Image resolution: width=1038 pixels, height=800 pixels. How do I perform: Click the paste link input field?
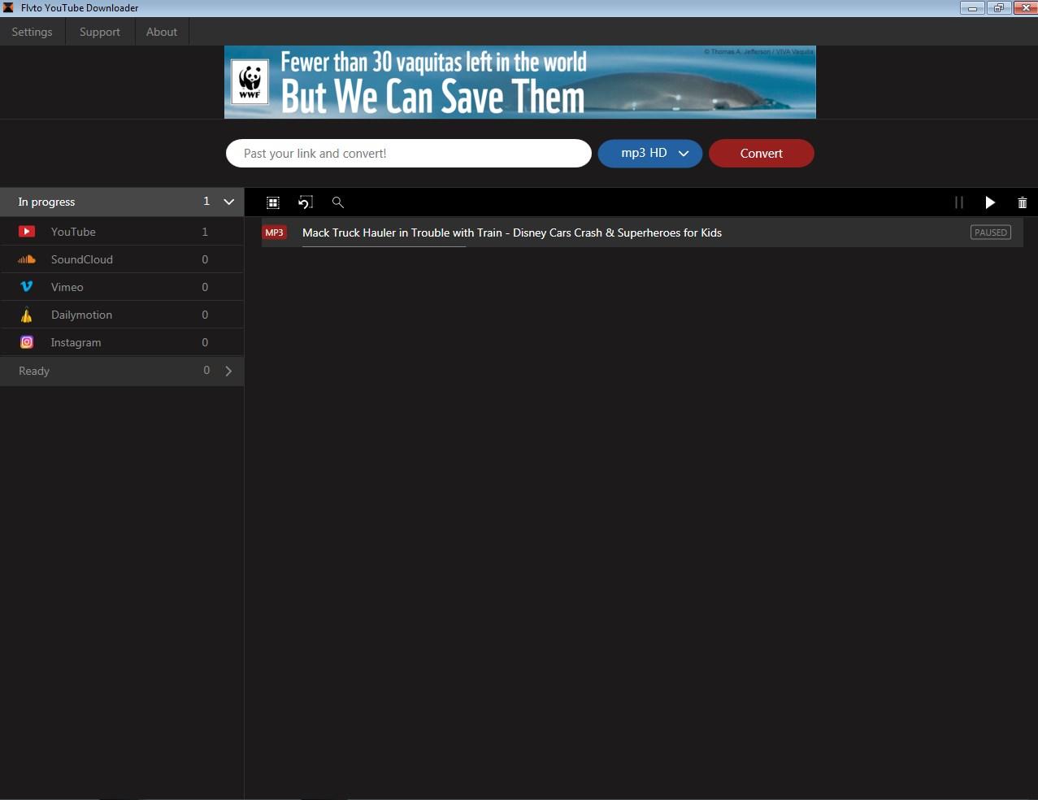408,153
